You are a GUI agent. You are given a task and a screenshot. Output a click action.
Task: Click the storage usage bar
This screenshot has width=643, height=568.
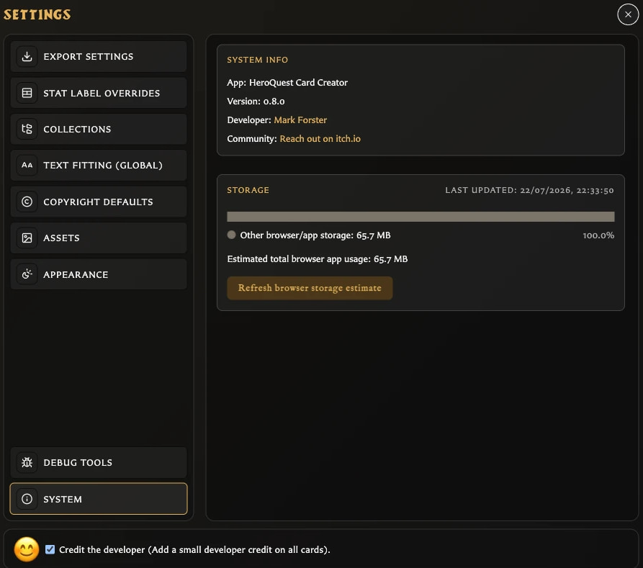(x=421, y=217)
